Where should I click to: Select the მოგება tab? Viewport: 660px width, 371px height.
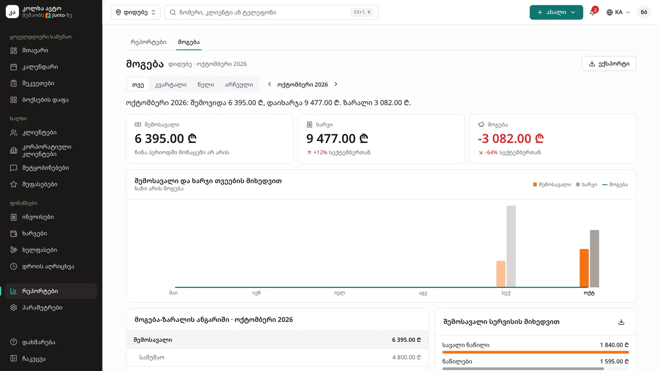click(x=189, y=42)
